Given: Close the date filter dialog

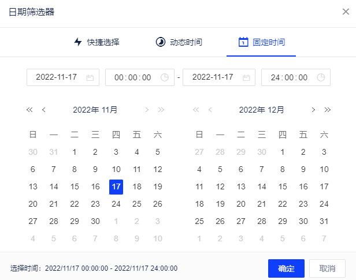Looking at the screenshot, I should point(346,12).
